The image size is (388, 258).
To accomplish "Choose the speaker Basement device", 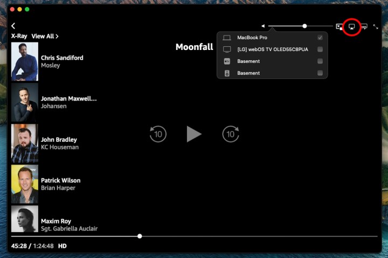I will coord(272,73).
